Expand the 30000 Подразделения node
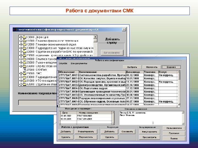Screen dimensions: 198x148 21,77
